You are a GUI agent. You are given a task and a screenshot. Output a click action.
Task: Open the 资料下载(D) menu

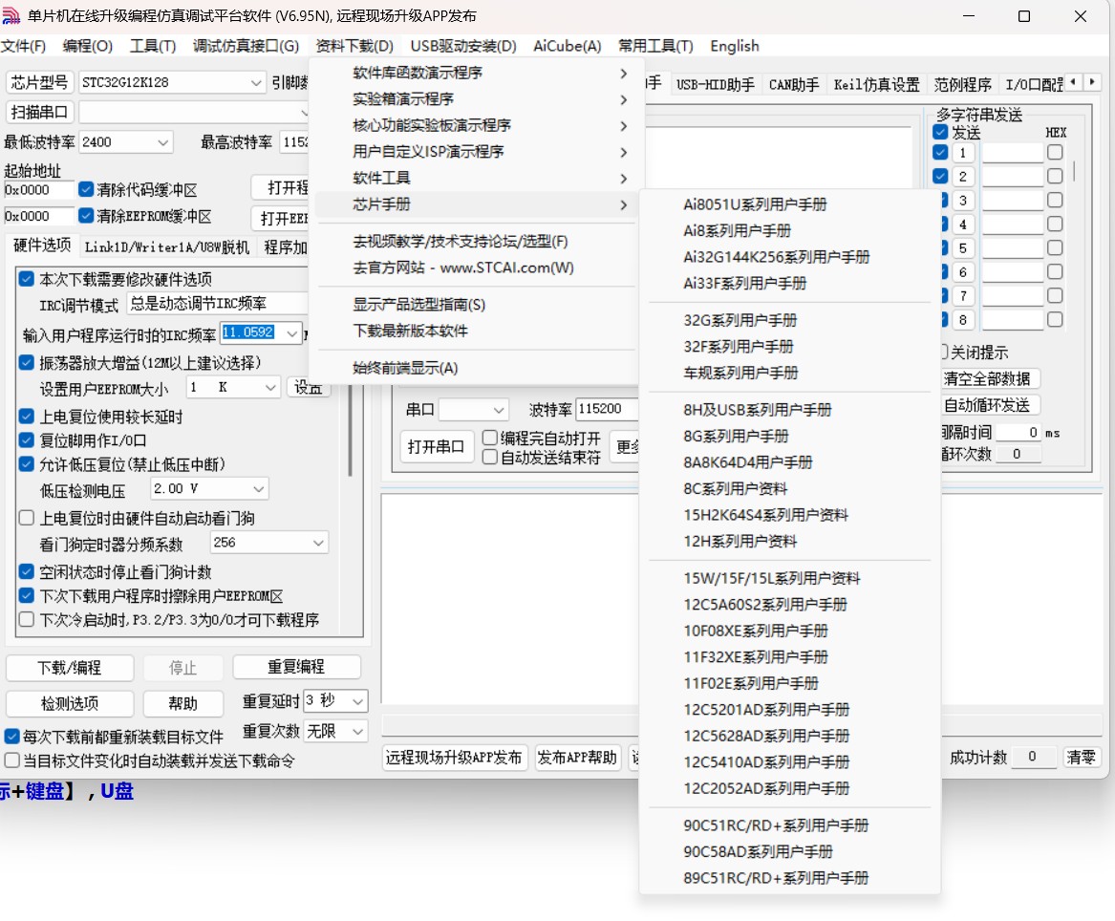pos(354,46)
